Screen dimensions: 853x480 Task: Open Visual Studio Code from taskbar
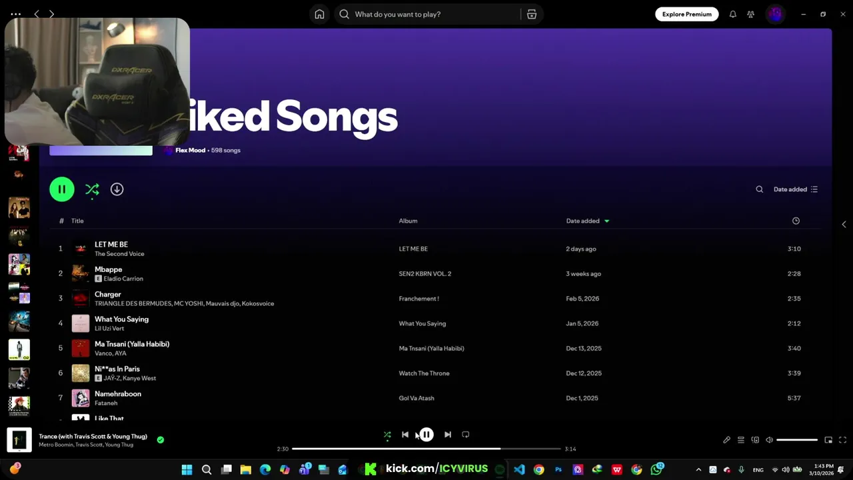[519, 469]
